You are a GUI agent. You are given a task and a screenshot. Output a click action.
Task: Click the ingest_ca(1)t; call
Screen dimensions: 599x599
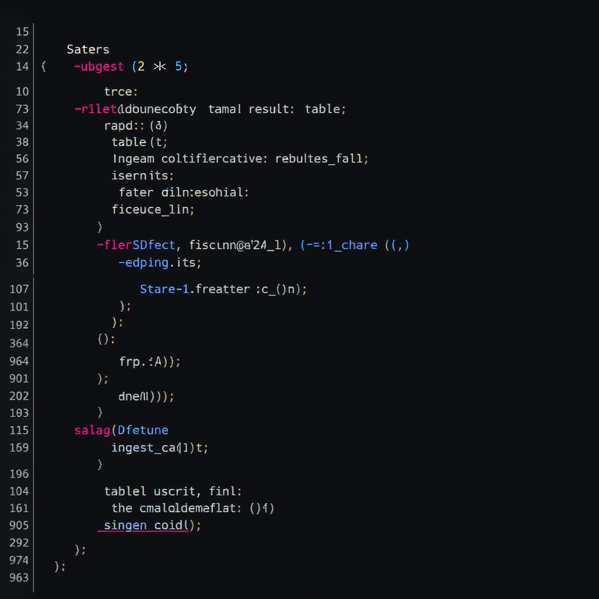tap(159, 447)
